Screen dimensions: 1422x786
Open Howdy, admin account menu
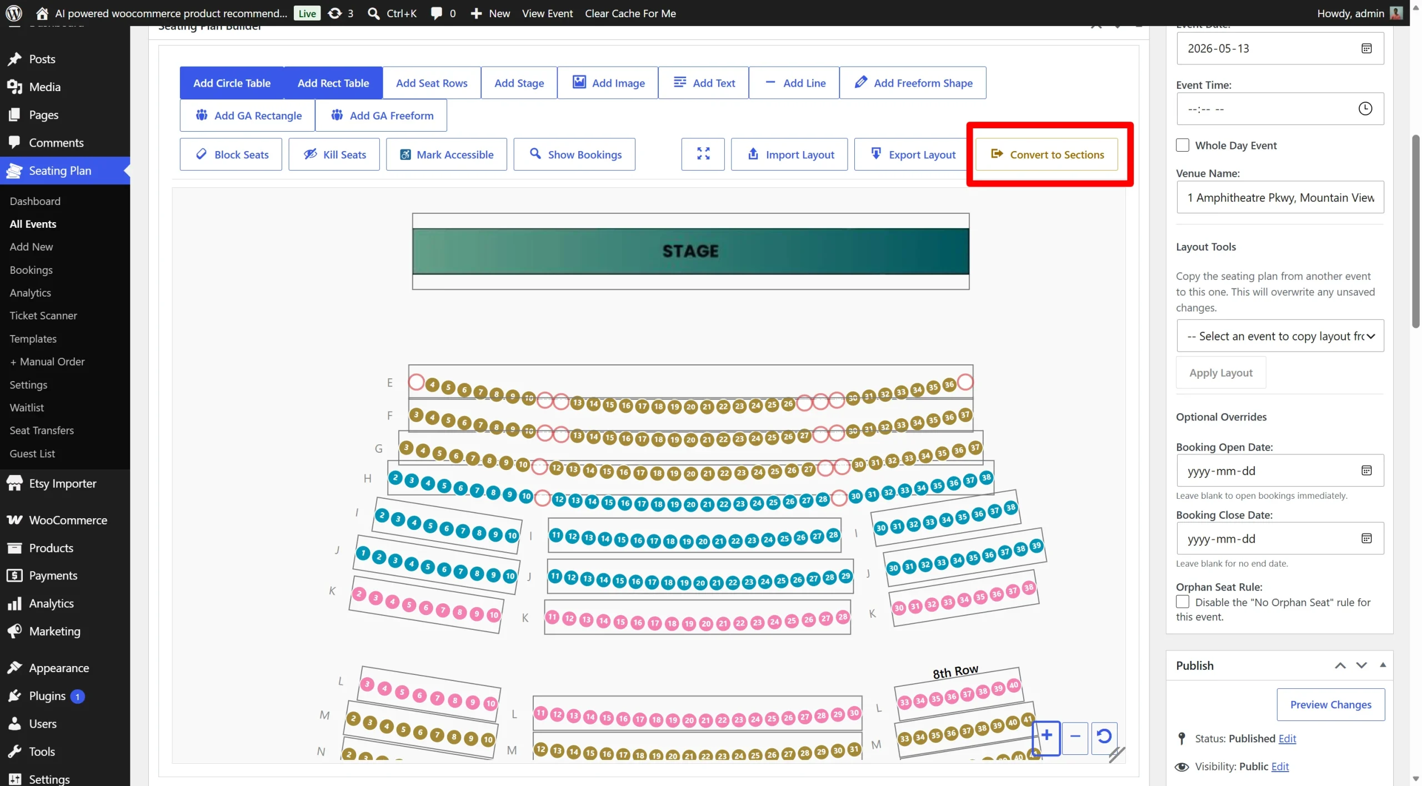pyautogui.click(x=1360, y=13)
